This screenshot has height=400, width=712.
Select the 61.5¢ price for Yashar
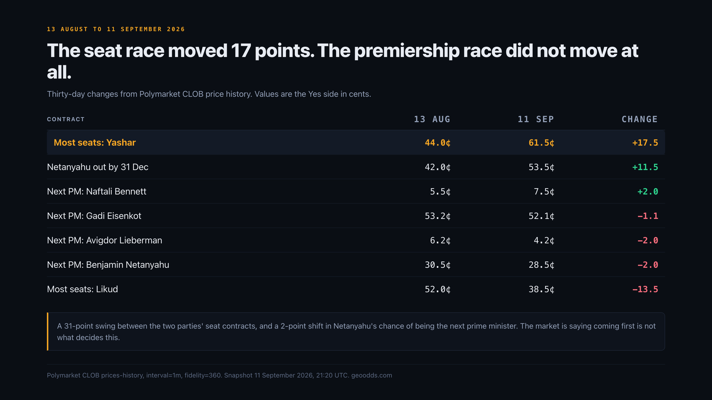pos(541,143)
